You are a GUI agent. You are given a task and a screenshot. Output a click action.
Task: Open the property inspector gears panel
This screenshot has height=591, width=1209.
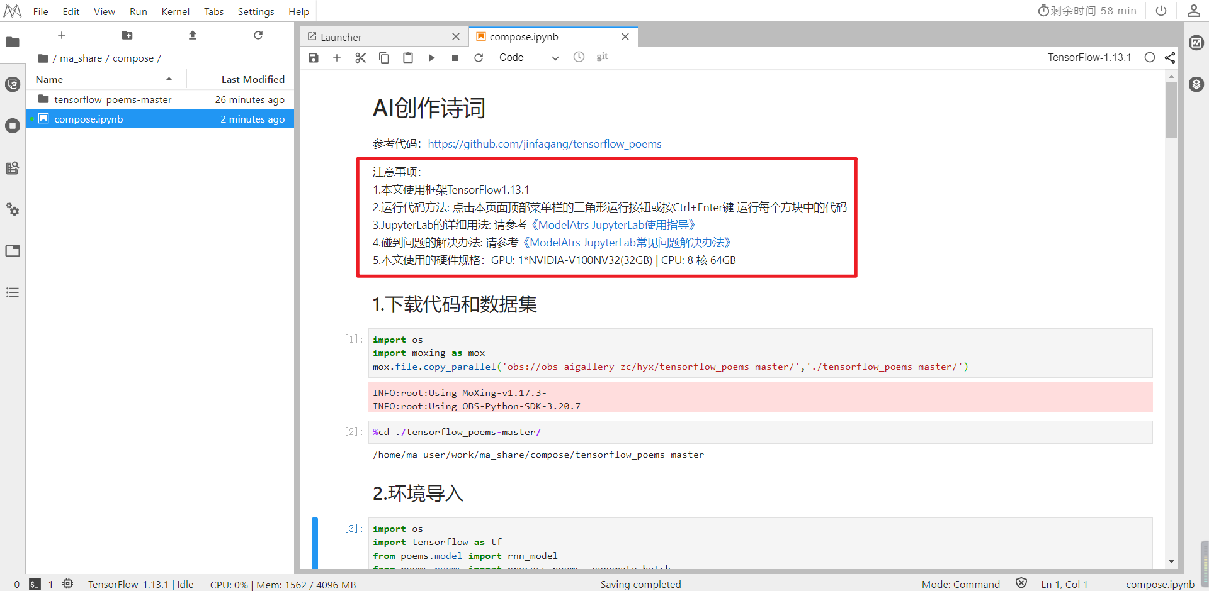[13, 209]
